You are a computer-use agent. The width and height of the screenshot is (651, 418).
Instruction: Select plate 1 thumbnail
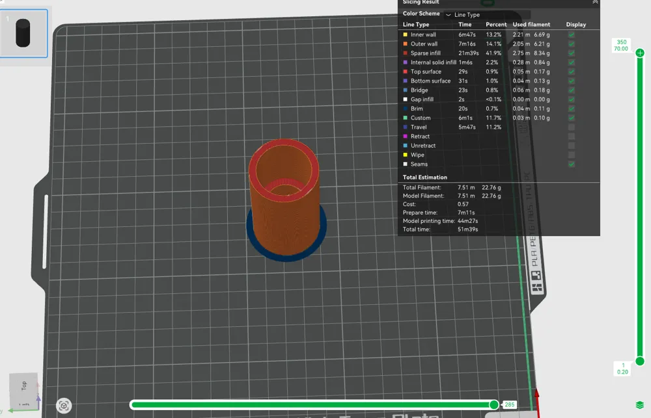[23, 33]
